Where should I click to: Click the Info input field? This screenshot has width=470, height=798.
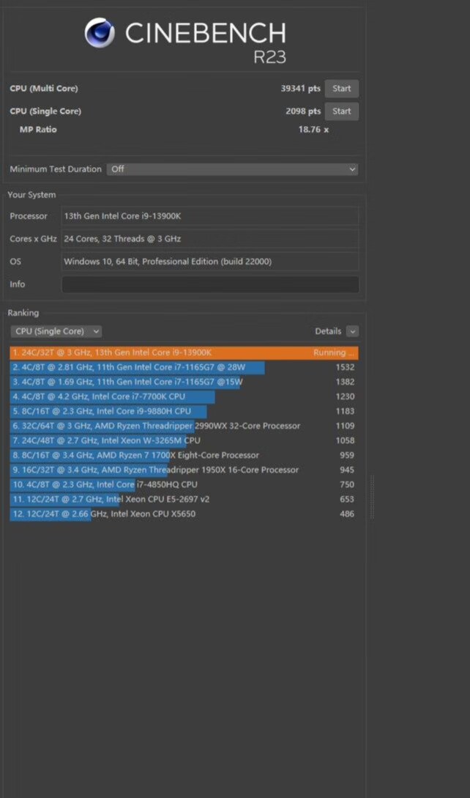click(210, 284)
